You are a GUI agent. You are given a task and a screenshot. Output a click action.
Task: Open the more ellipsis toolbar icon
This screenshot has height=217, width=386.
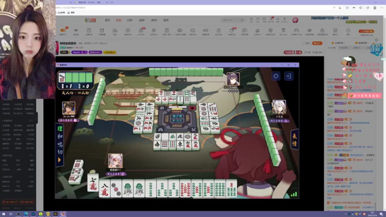[x=348, y=30]
